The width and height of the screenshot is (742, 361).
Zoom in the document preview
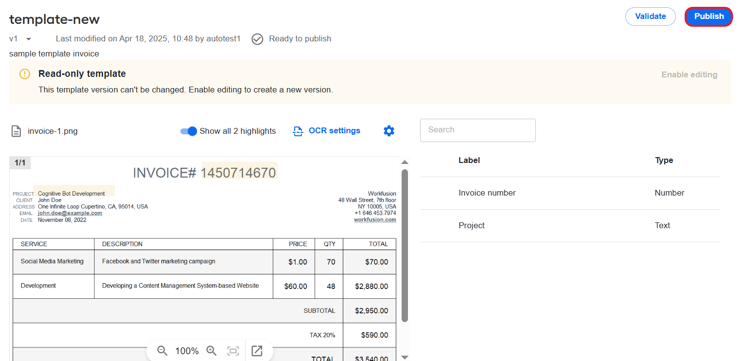212,351
